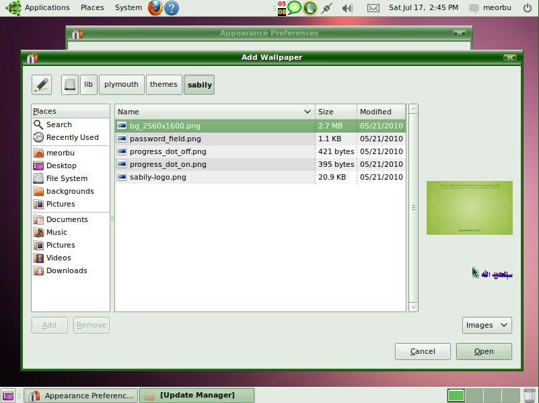This screenshot has height=403, width=539.
Task: Select file sabily-logo.png
Action: pyautogui.click(x=260, y=177)
